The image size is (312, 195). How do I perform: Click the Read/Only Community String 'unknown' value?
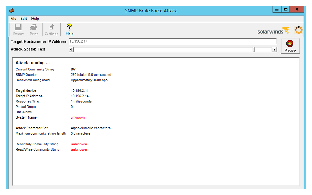point(79,144)
